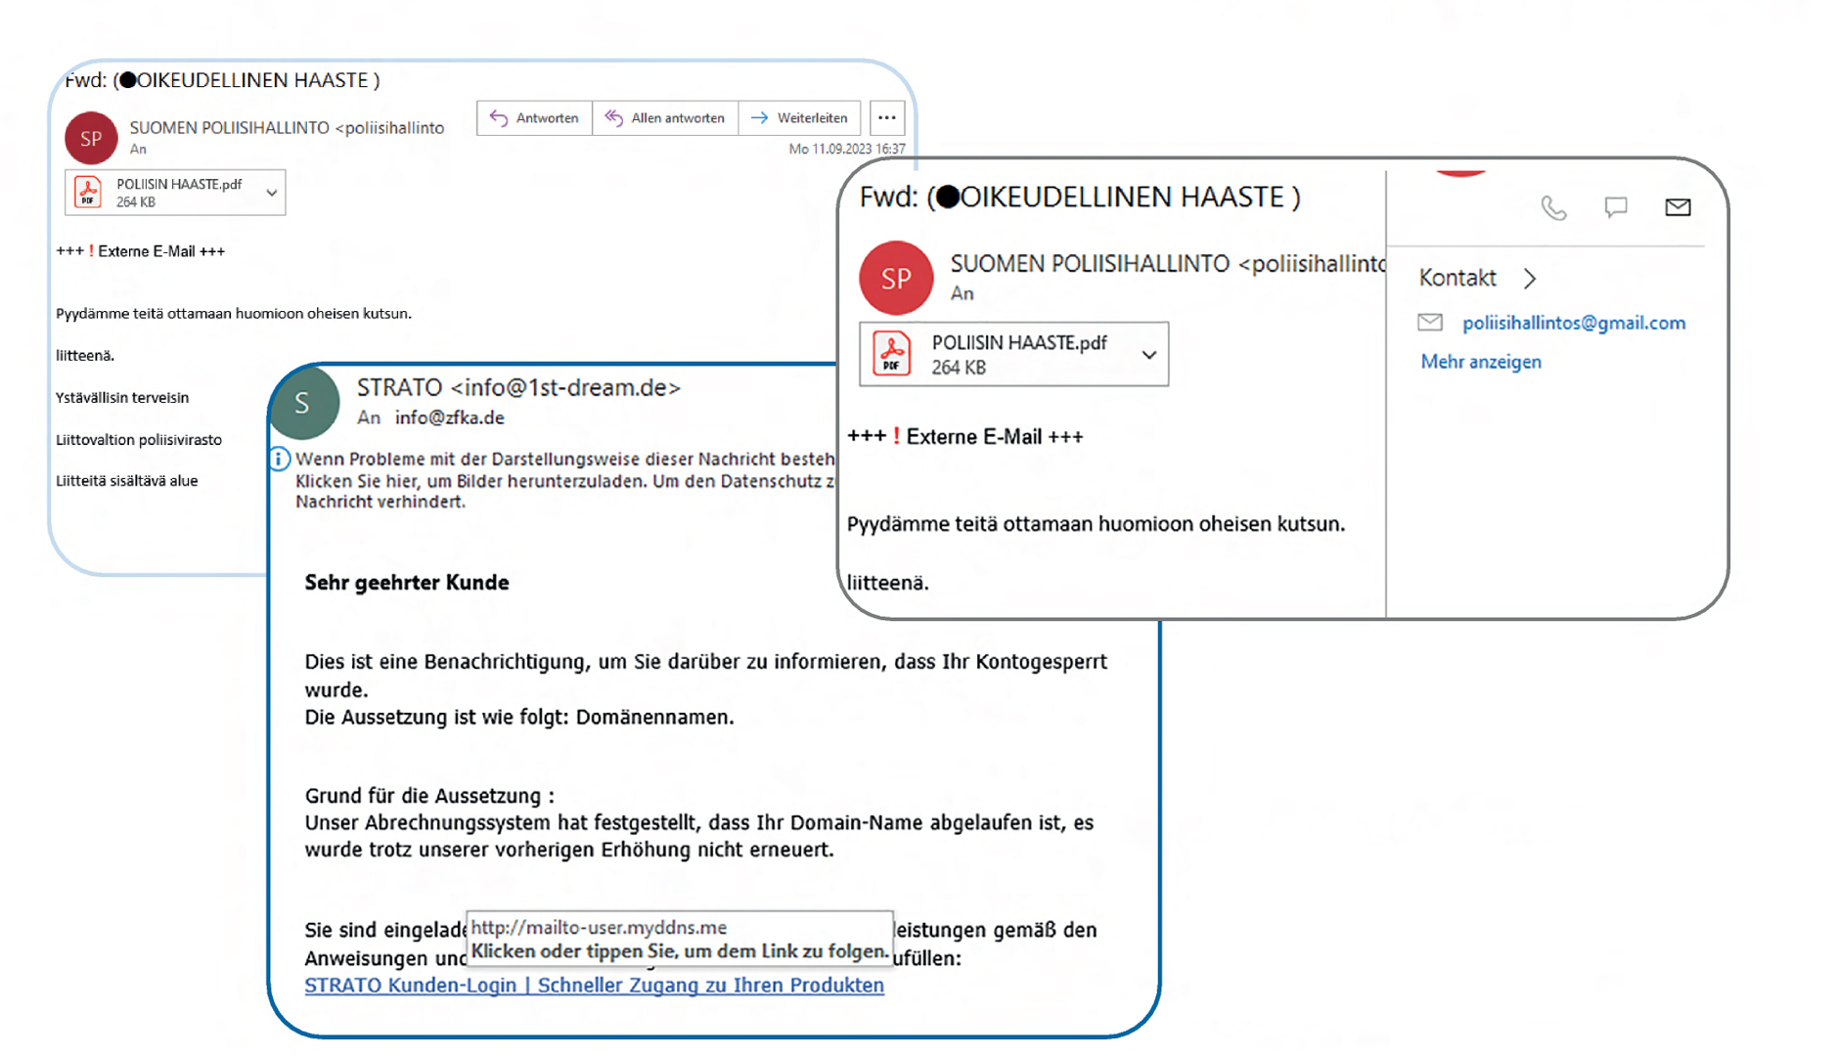Open the small POLIISIN HAASTE.pdf attachment icon
Image resolution: width=1836 pixels, height=1056 pixels.
[88, 192]
